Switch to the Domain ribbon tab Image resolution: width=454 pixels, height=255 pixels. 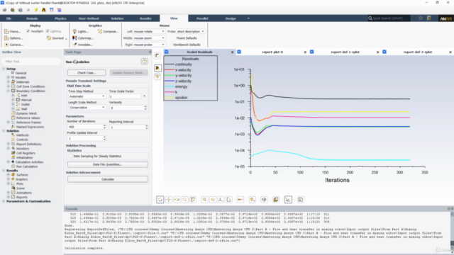click(x=32, y=18)
